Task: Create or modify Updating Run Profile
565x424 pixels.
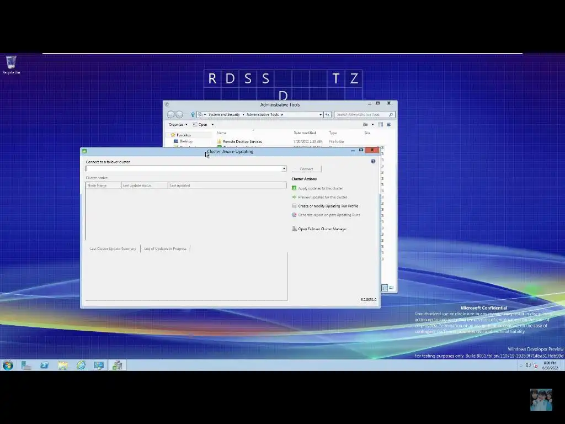Action: (328, 206)
